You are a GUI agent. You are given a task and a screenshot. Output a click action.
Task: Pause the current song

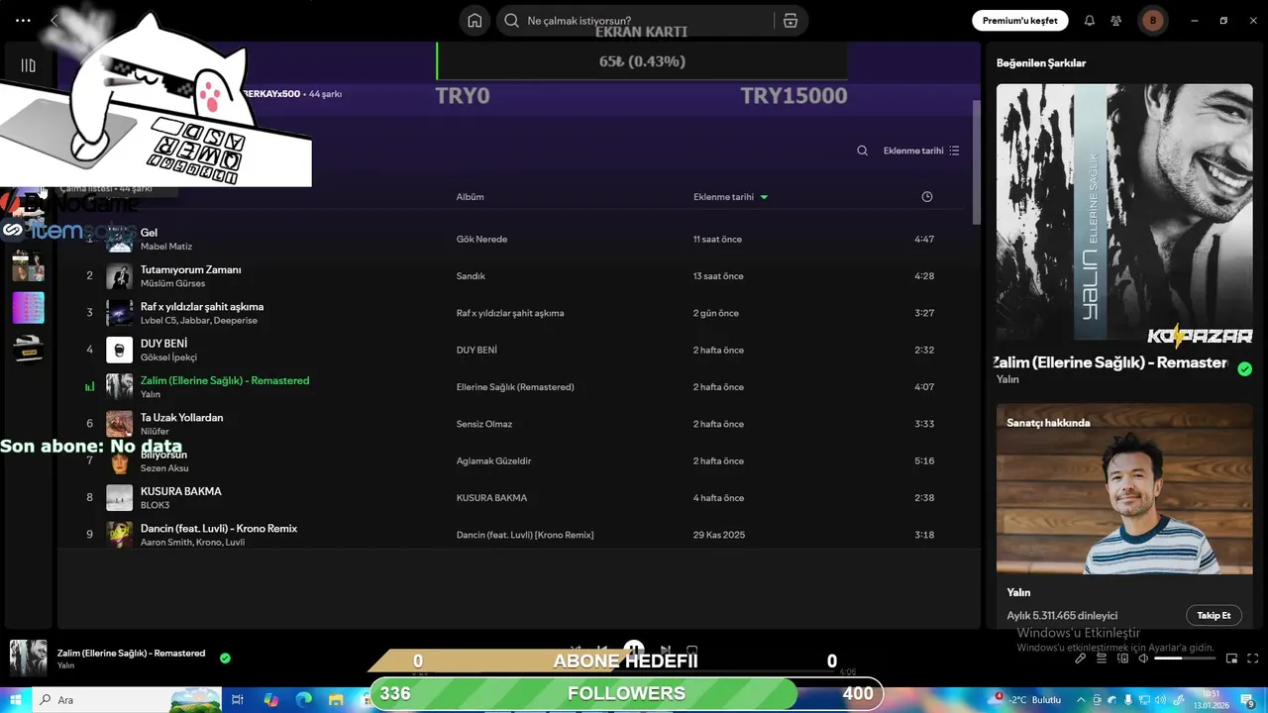click(x=634, y=650)
